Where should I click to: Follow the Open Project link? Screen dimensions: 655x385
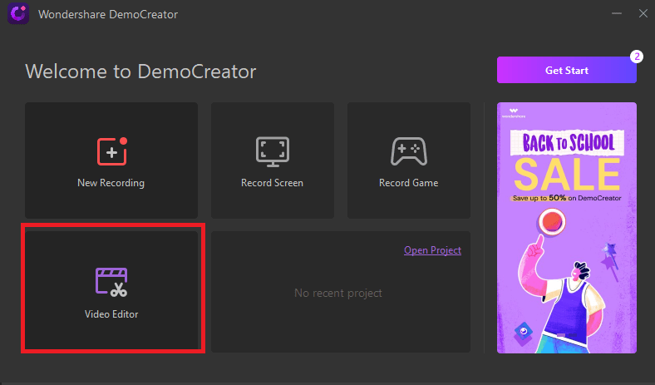(432, 250)
